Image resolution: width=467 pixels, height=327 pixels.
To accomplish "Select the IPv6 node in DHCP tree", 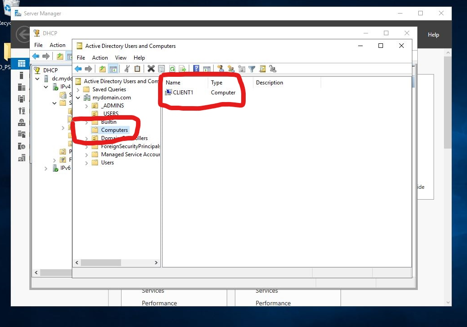I will 65,168.
